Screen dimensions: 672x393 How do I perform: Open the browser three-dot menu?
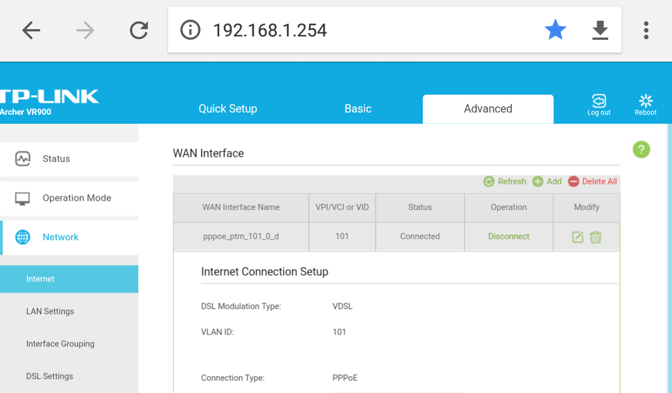[646, 30]
